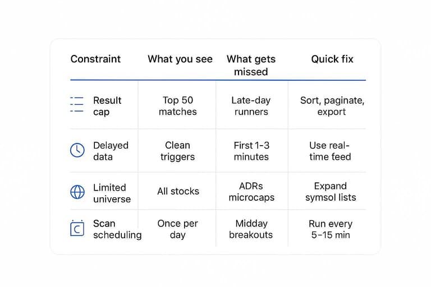The width and height of the screenshot is (431, 287).
Task: Click the Result cap row label
Action: tap(107, 106)
